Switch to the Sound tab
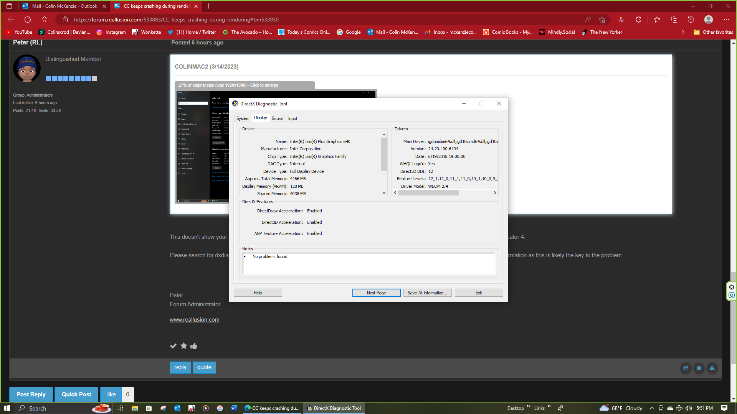The width and height of the screenshot is (737, 414). [278, 118]
